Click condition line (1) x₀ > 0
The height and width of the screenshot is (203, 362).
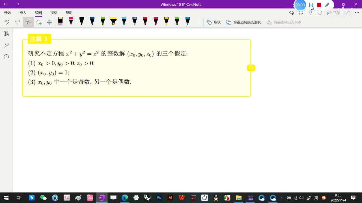tap(61, 63)
